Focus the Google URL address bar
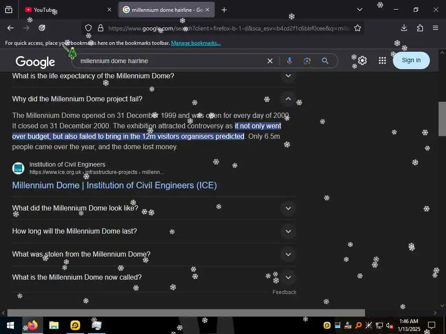 (x=229, y=28)
